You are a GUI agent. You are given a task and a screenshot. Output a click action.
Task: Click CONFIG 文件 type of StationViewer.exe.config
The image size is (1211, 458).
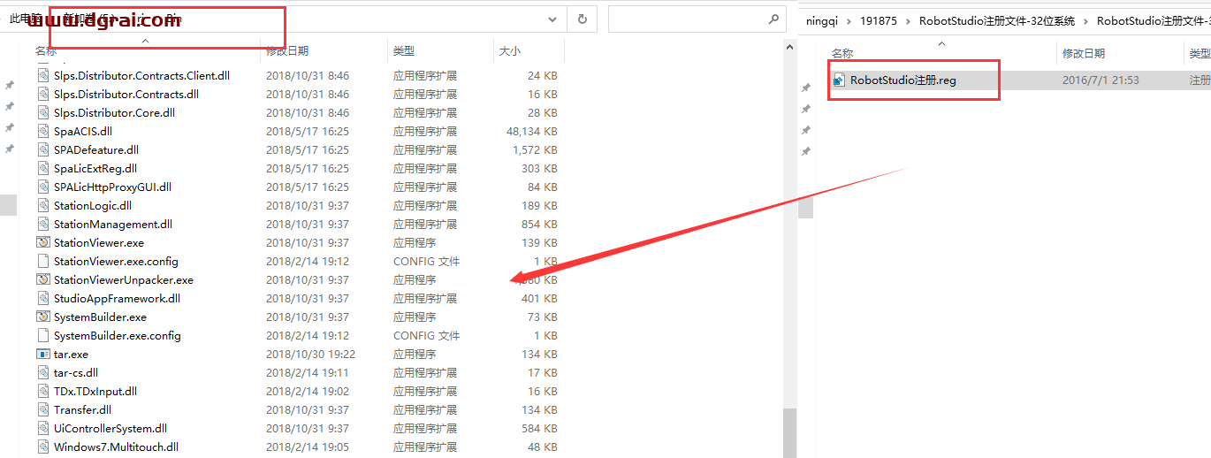427,262
